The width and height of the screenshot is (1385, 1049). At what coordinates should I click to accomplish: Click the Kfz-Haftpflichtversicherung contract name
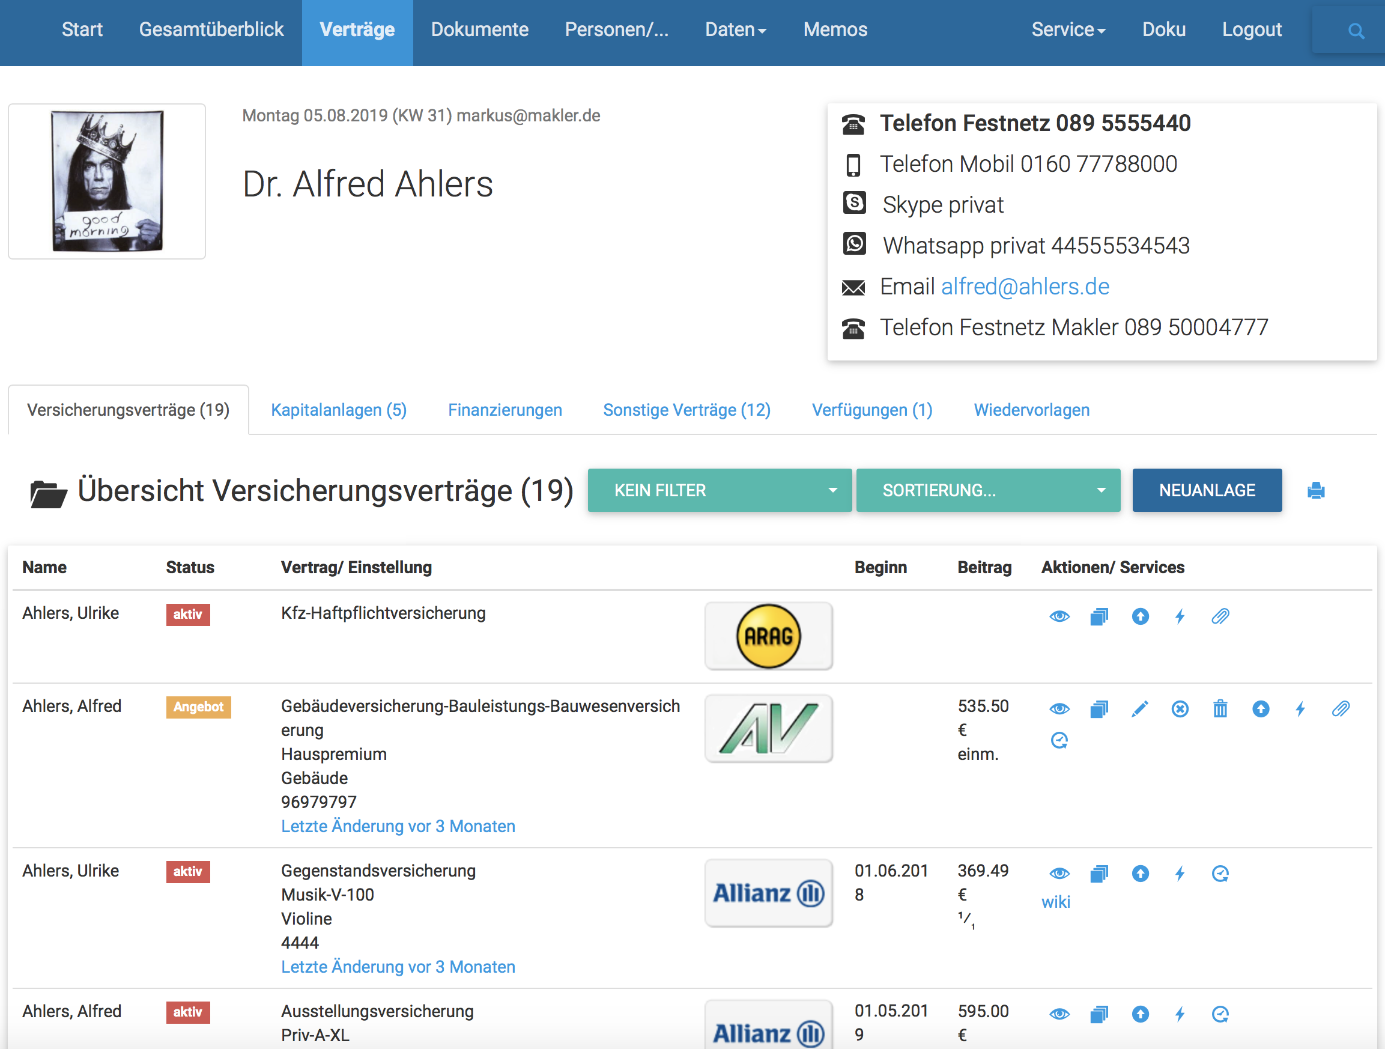pos(383,613)
